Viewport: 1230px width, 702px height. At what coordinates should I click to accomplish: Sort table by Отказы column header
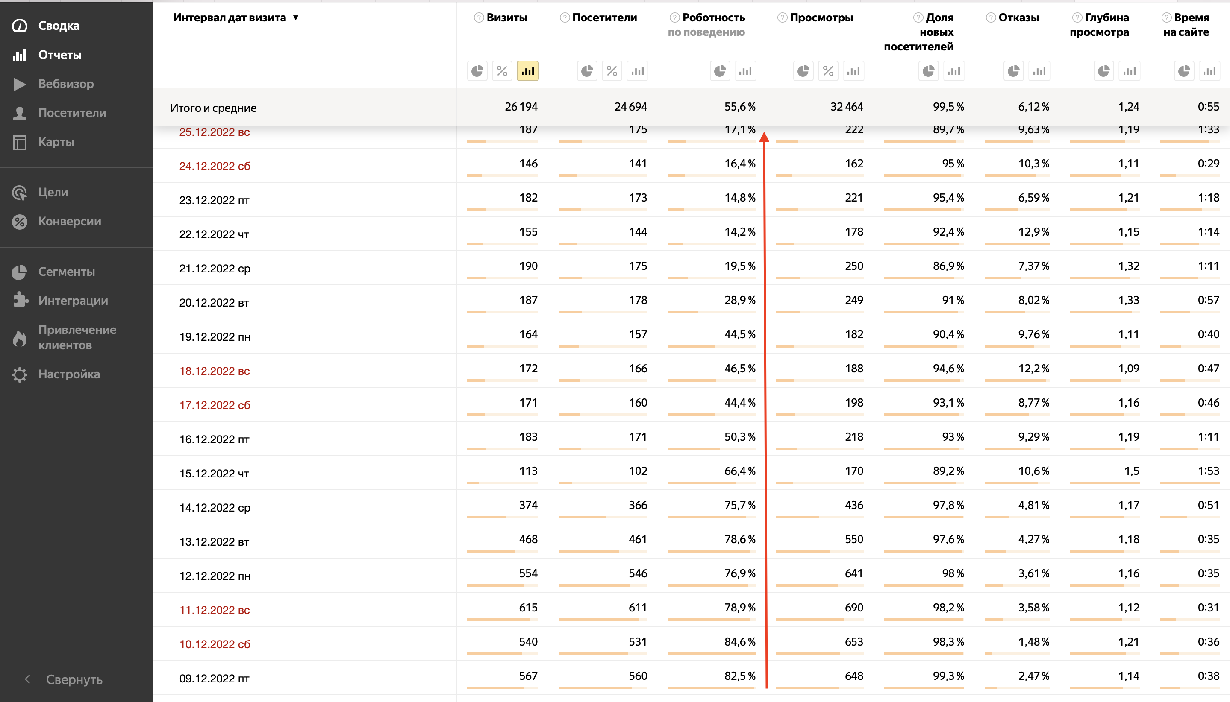pyautogui.click(x=1018, y=18)
